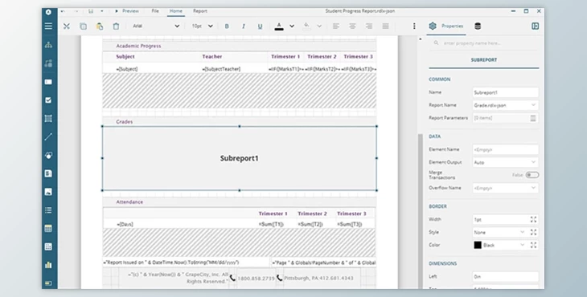Expand the border Style sides icon
The image size is (587, 297).
(x=533, y=232)
